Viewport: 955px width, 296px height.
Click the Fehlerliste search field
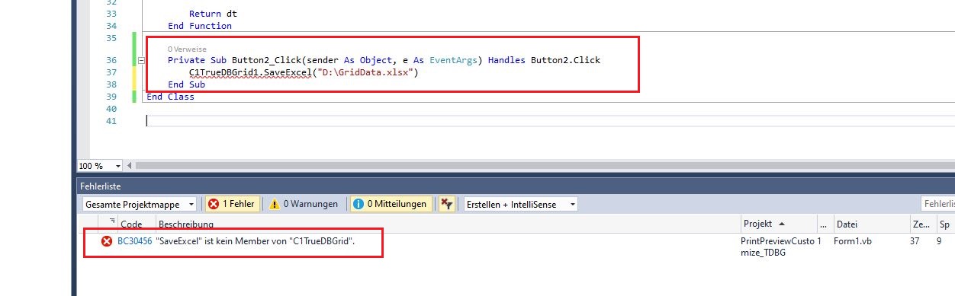(937, 204)
